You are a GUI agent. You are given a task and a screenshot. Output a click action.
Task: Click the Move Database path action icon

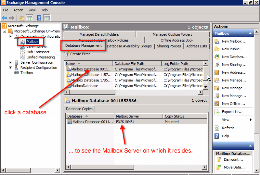pos(219,167)
